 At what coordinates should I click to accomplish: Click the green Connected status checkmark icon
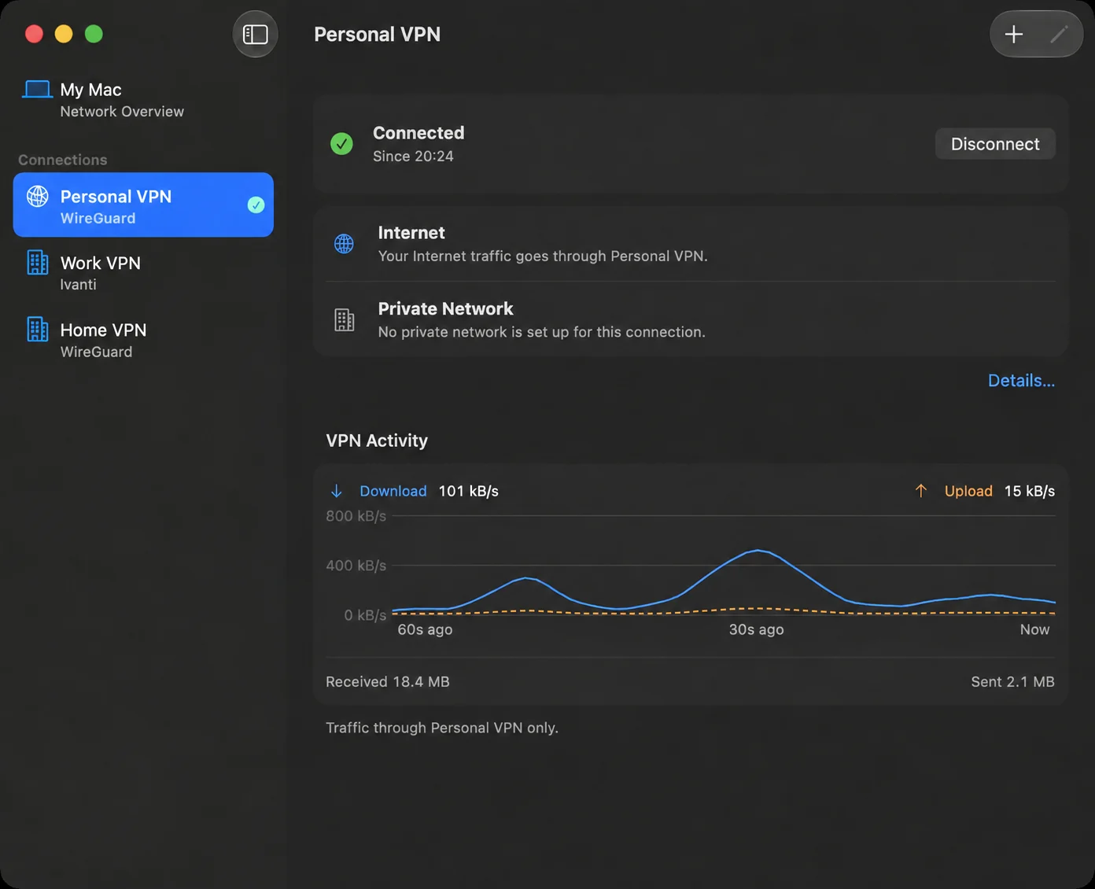(341, 144)
